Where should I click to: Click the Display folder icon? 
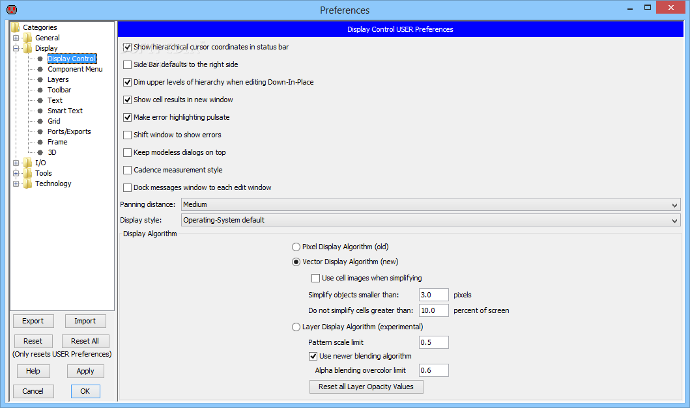coord(28,48)
